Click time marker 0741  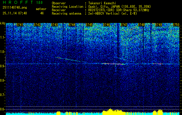[x=20, y=25]
